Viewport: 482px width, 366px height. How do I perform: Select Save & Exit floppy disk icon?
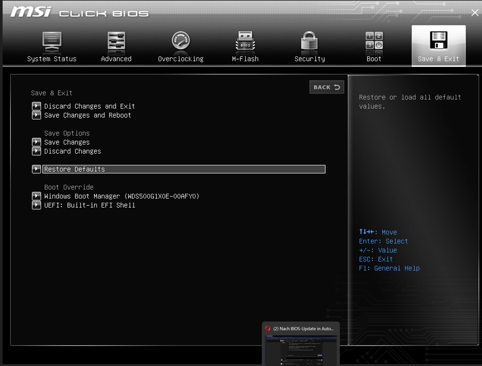coord(439,40)
